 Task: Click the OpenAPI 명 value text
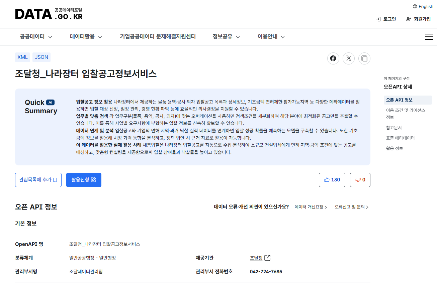tap(104, 244)
